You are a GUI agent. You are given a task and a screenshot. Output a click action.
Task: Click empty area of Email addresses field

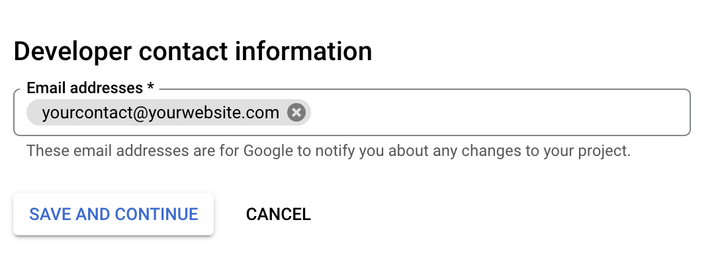click(x=499, y=112)
